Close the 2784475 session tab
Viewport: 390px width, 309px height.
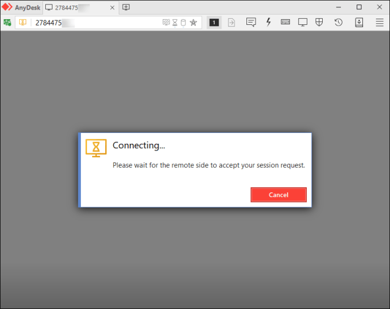click(112, 8)
